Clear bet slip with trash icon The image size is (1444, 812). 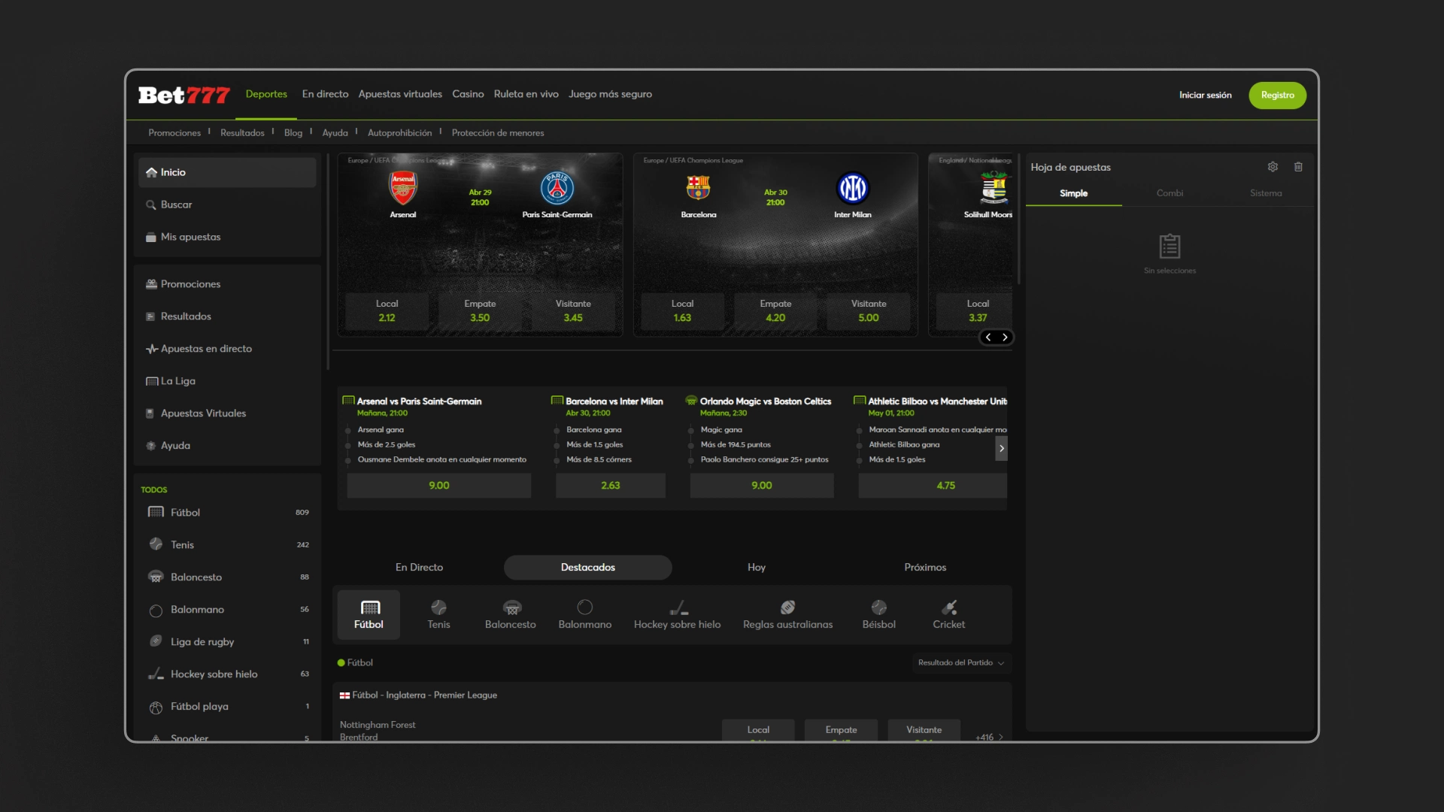tap(1298, 167)
